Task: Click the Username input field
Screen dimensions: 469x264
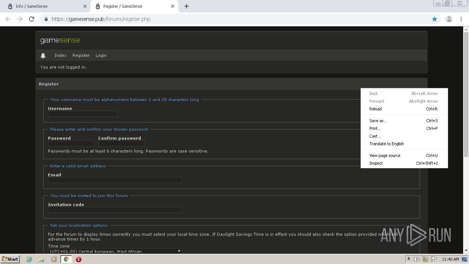Action: click(x=83, y=114)
